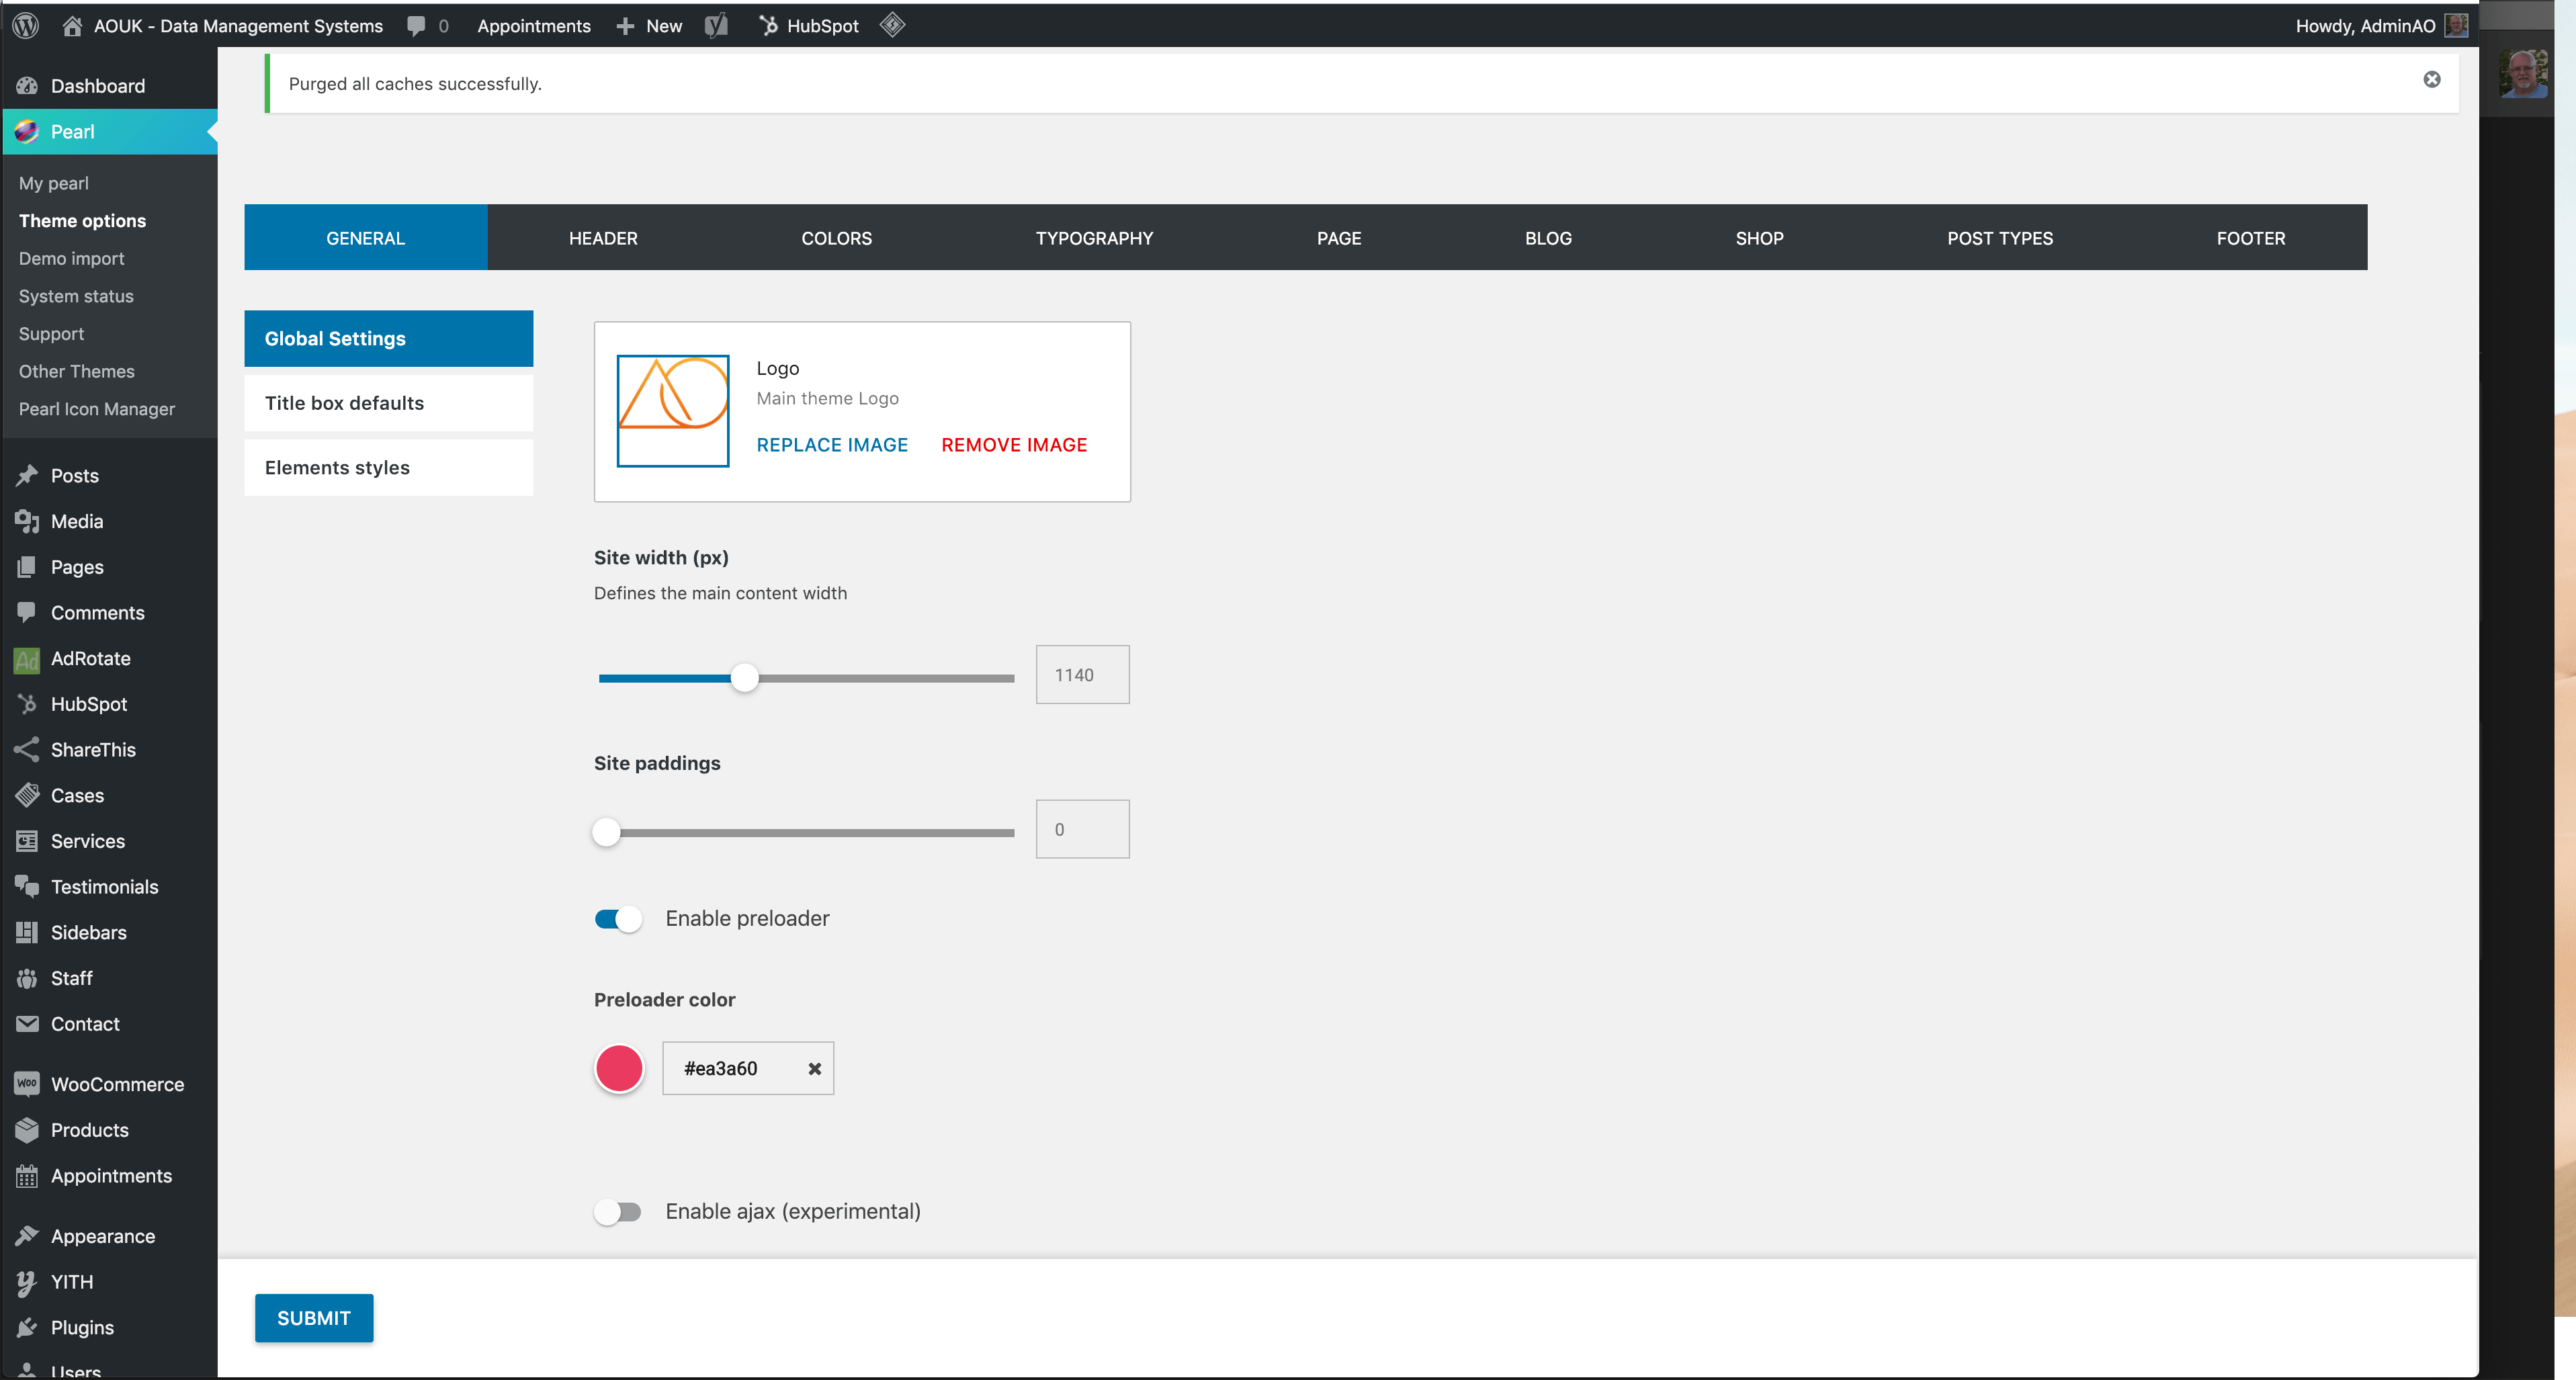Clear the preloader color value
Screen dimensions: 2576x1380
tap(814, 1069)
